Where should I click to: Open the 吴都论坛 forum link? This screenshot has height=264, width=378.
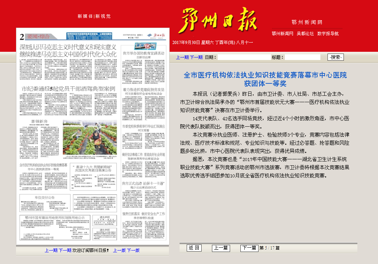point(305,34)
